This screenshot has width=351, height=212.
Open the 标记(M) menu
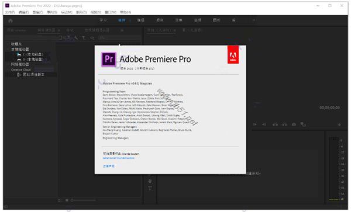[x=67, y=12]
